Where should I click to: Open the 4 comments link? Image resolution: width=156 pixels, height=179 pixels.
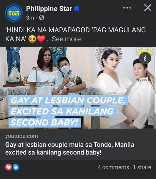[x=113, y=167]
